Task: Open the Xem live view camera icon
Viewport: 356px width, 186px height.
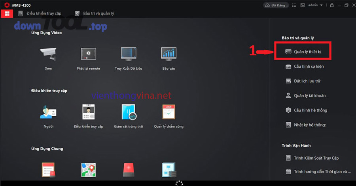Action: (x=49, y=55)
